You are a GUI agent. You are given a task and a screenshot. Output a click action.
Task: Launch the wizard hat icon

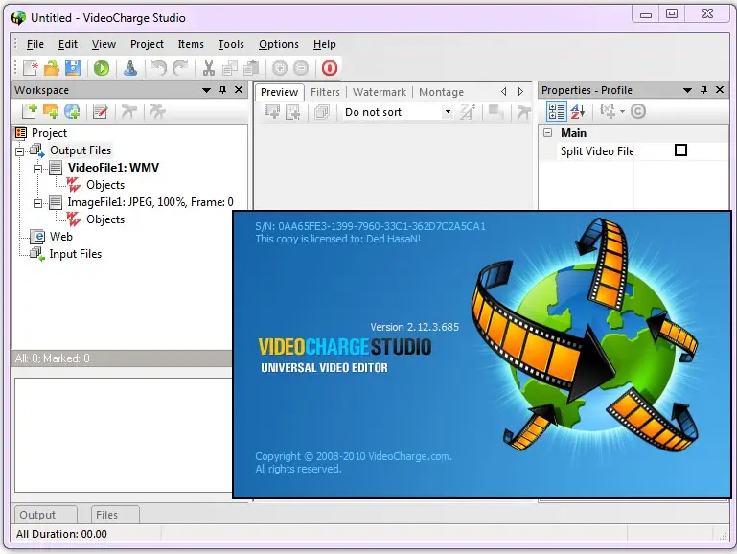pyautogui.click(x=130, y=68)
